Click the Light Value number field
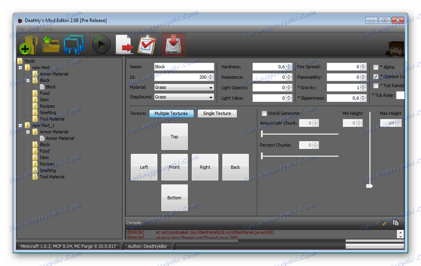Image resolution: width=421 pixels, height=266 pixels. 269,98
